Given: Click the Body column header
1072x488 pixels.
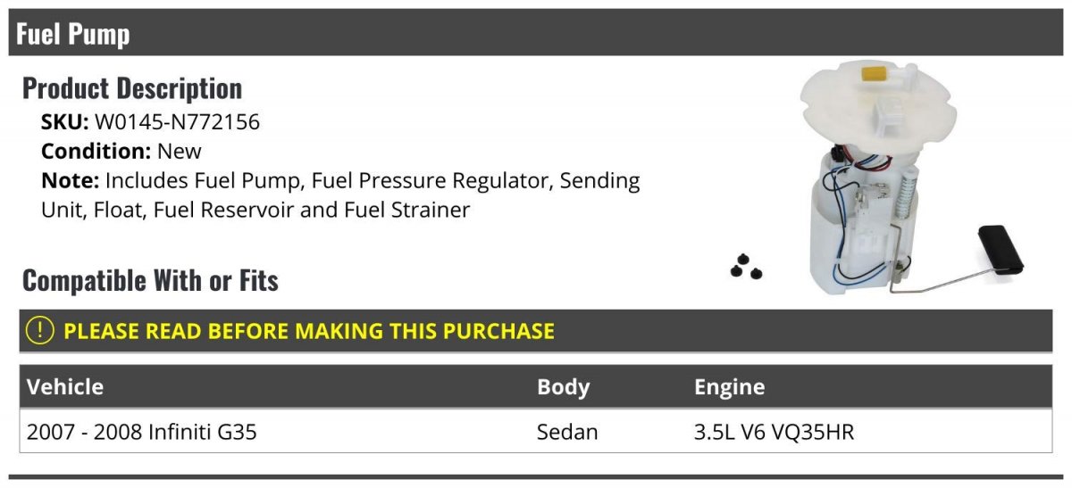Looking at the screenshot, I should pyautogui.click(x=563, y=387).
